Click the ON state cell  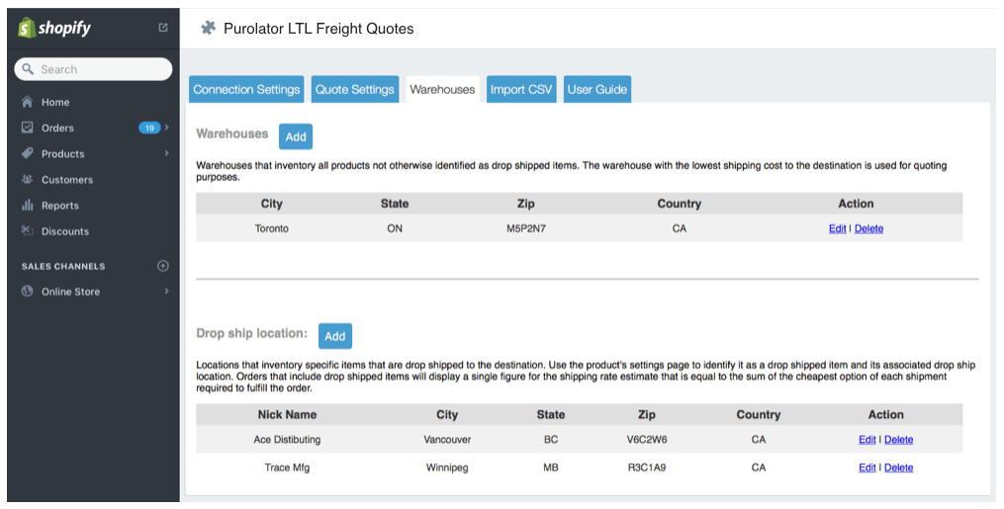click(395, 228)
